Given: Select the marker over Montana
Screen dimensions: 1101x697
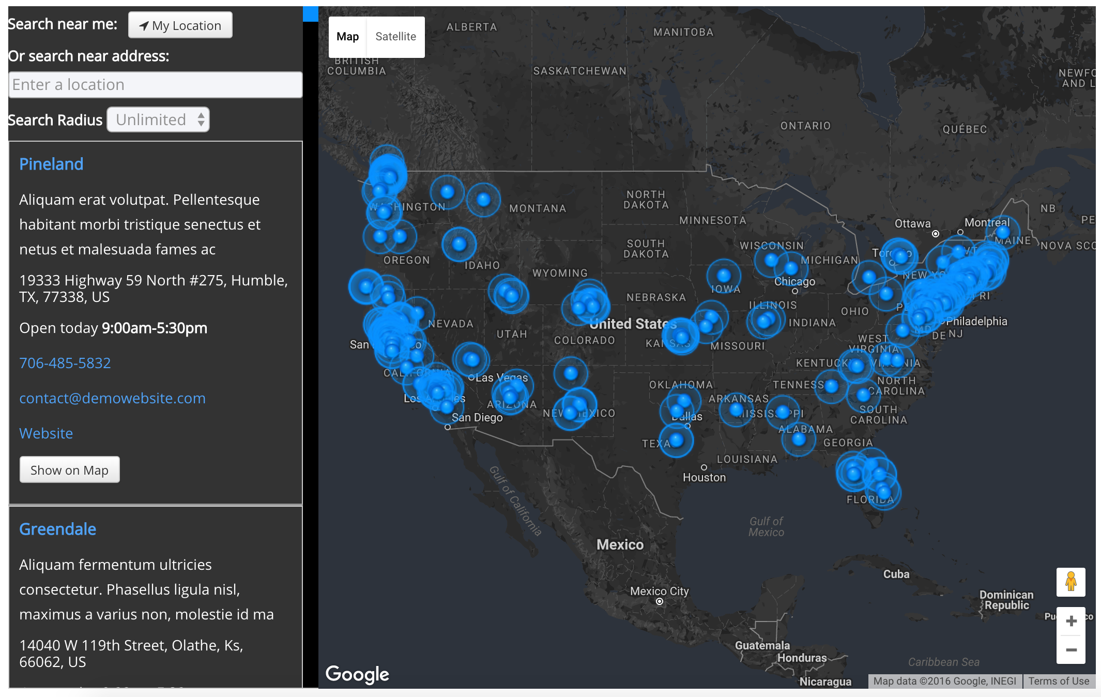Looking at the screenshot, I should point(483,199).
